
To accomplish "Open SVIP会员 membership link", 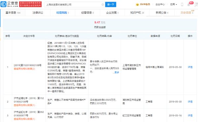I will point(145,4).
